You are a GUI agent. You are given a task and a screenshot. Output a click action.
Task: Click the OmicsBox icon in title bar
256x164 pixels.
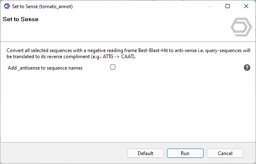(x=7, y=7)
